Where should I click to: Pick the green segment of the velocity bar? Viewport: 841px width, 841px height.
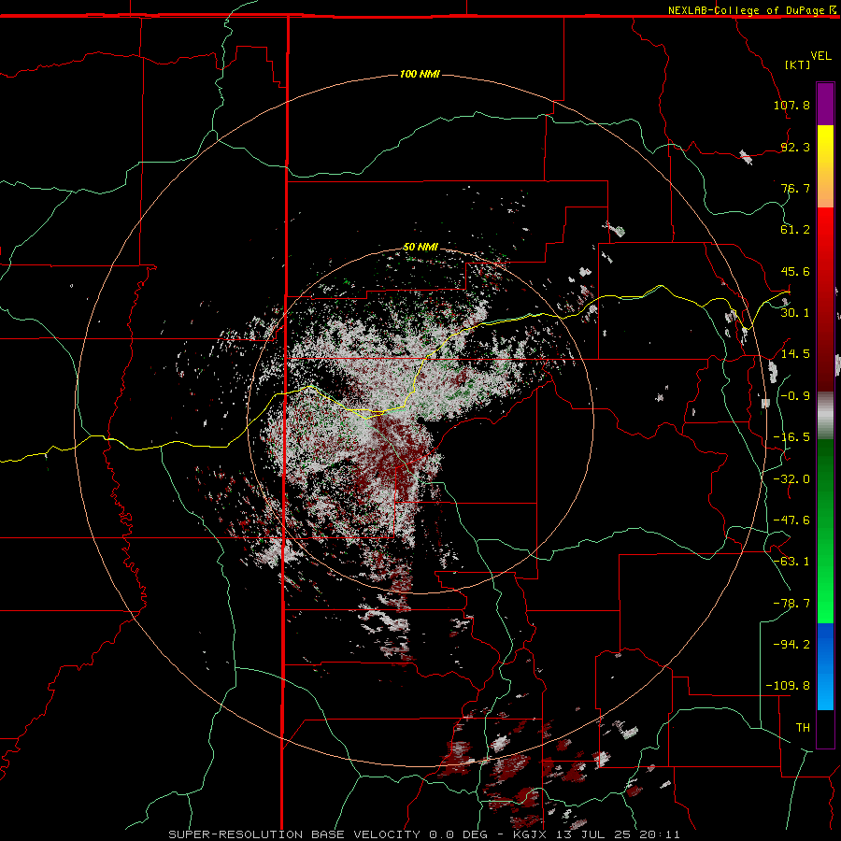(x=825, y=532)
